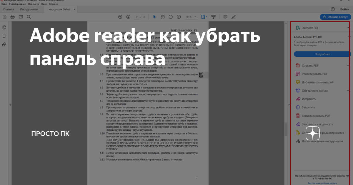The height and width of the screenshot is (185, 353).
Task: Expand the Создать PDF chevron
Action: [348, 65]
